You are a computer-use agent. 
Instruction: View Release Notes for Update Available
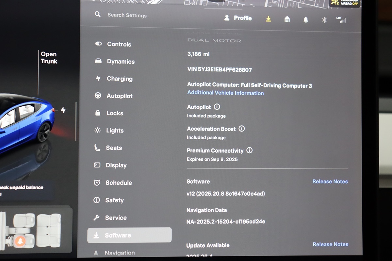[330, 244]
